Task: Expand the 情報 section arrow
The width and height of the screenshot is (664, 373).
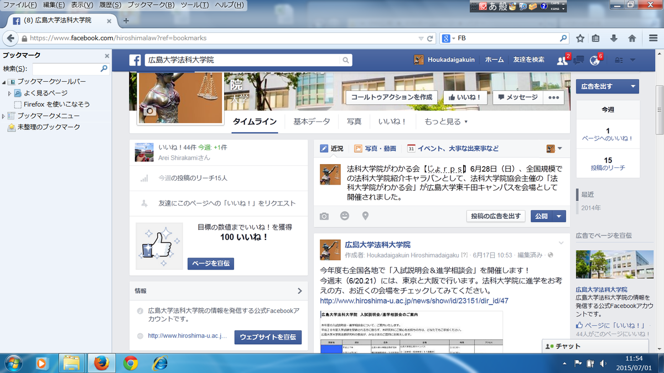Action: (299, 291)
